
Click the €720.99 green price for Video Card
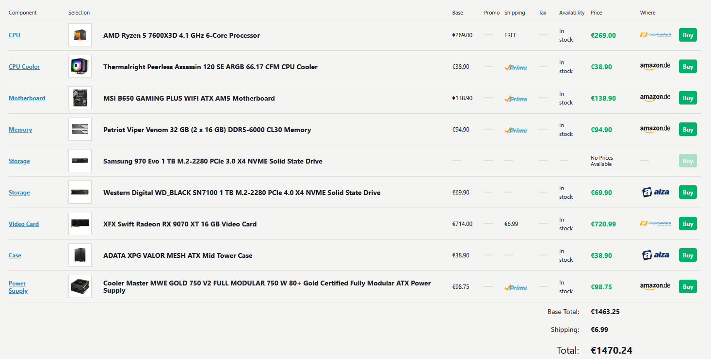603,224
